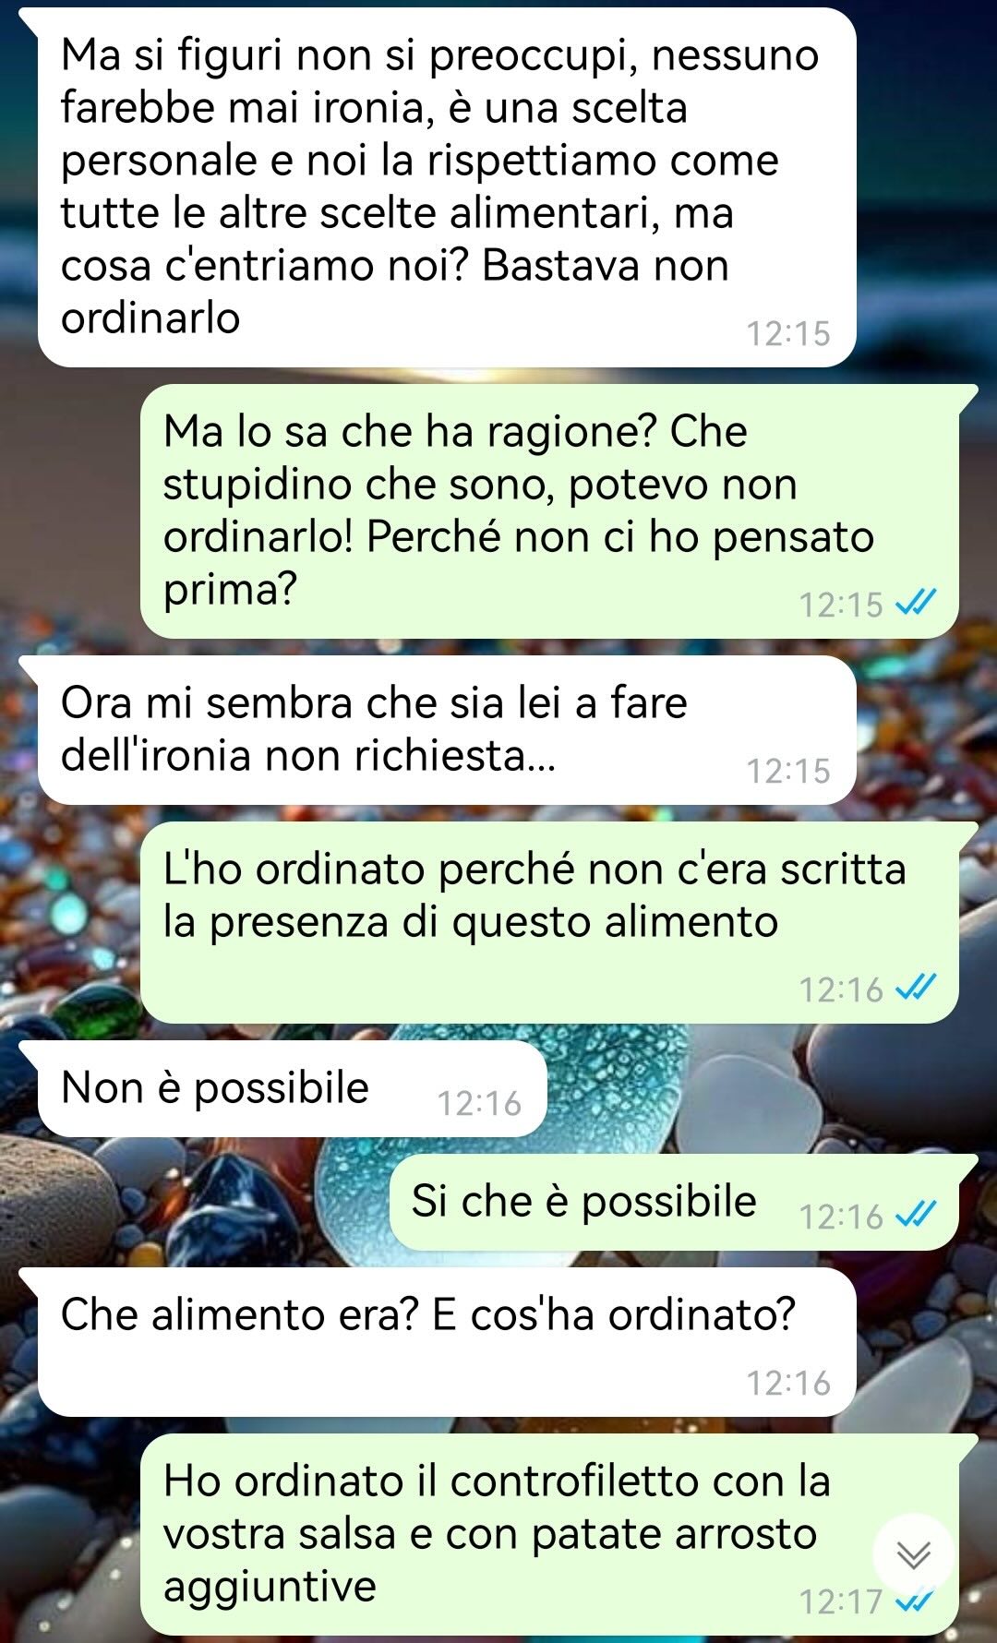Click the 12:16 timestamp on 'Non è possibile'
The image size is (997, 1643).
tap(479, 1103)
